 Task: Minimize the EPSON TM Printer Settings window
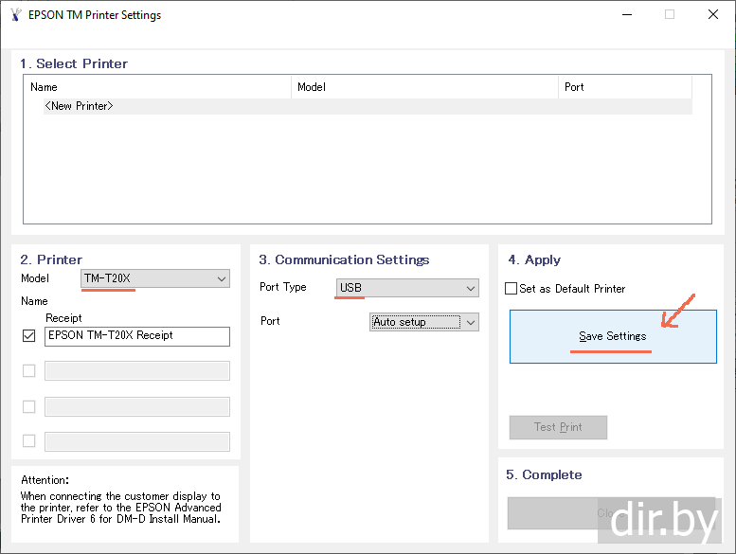click(625, 15)
